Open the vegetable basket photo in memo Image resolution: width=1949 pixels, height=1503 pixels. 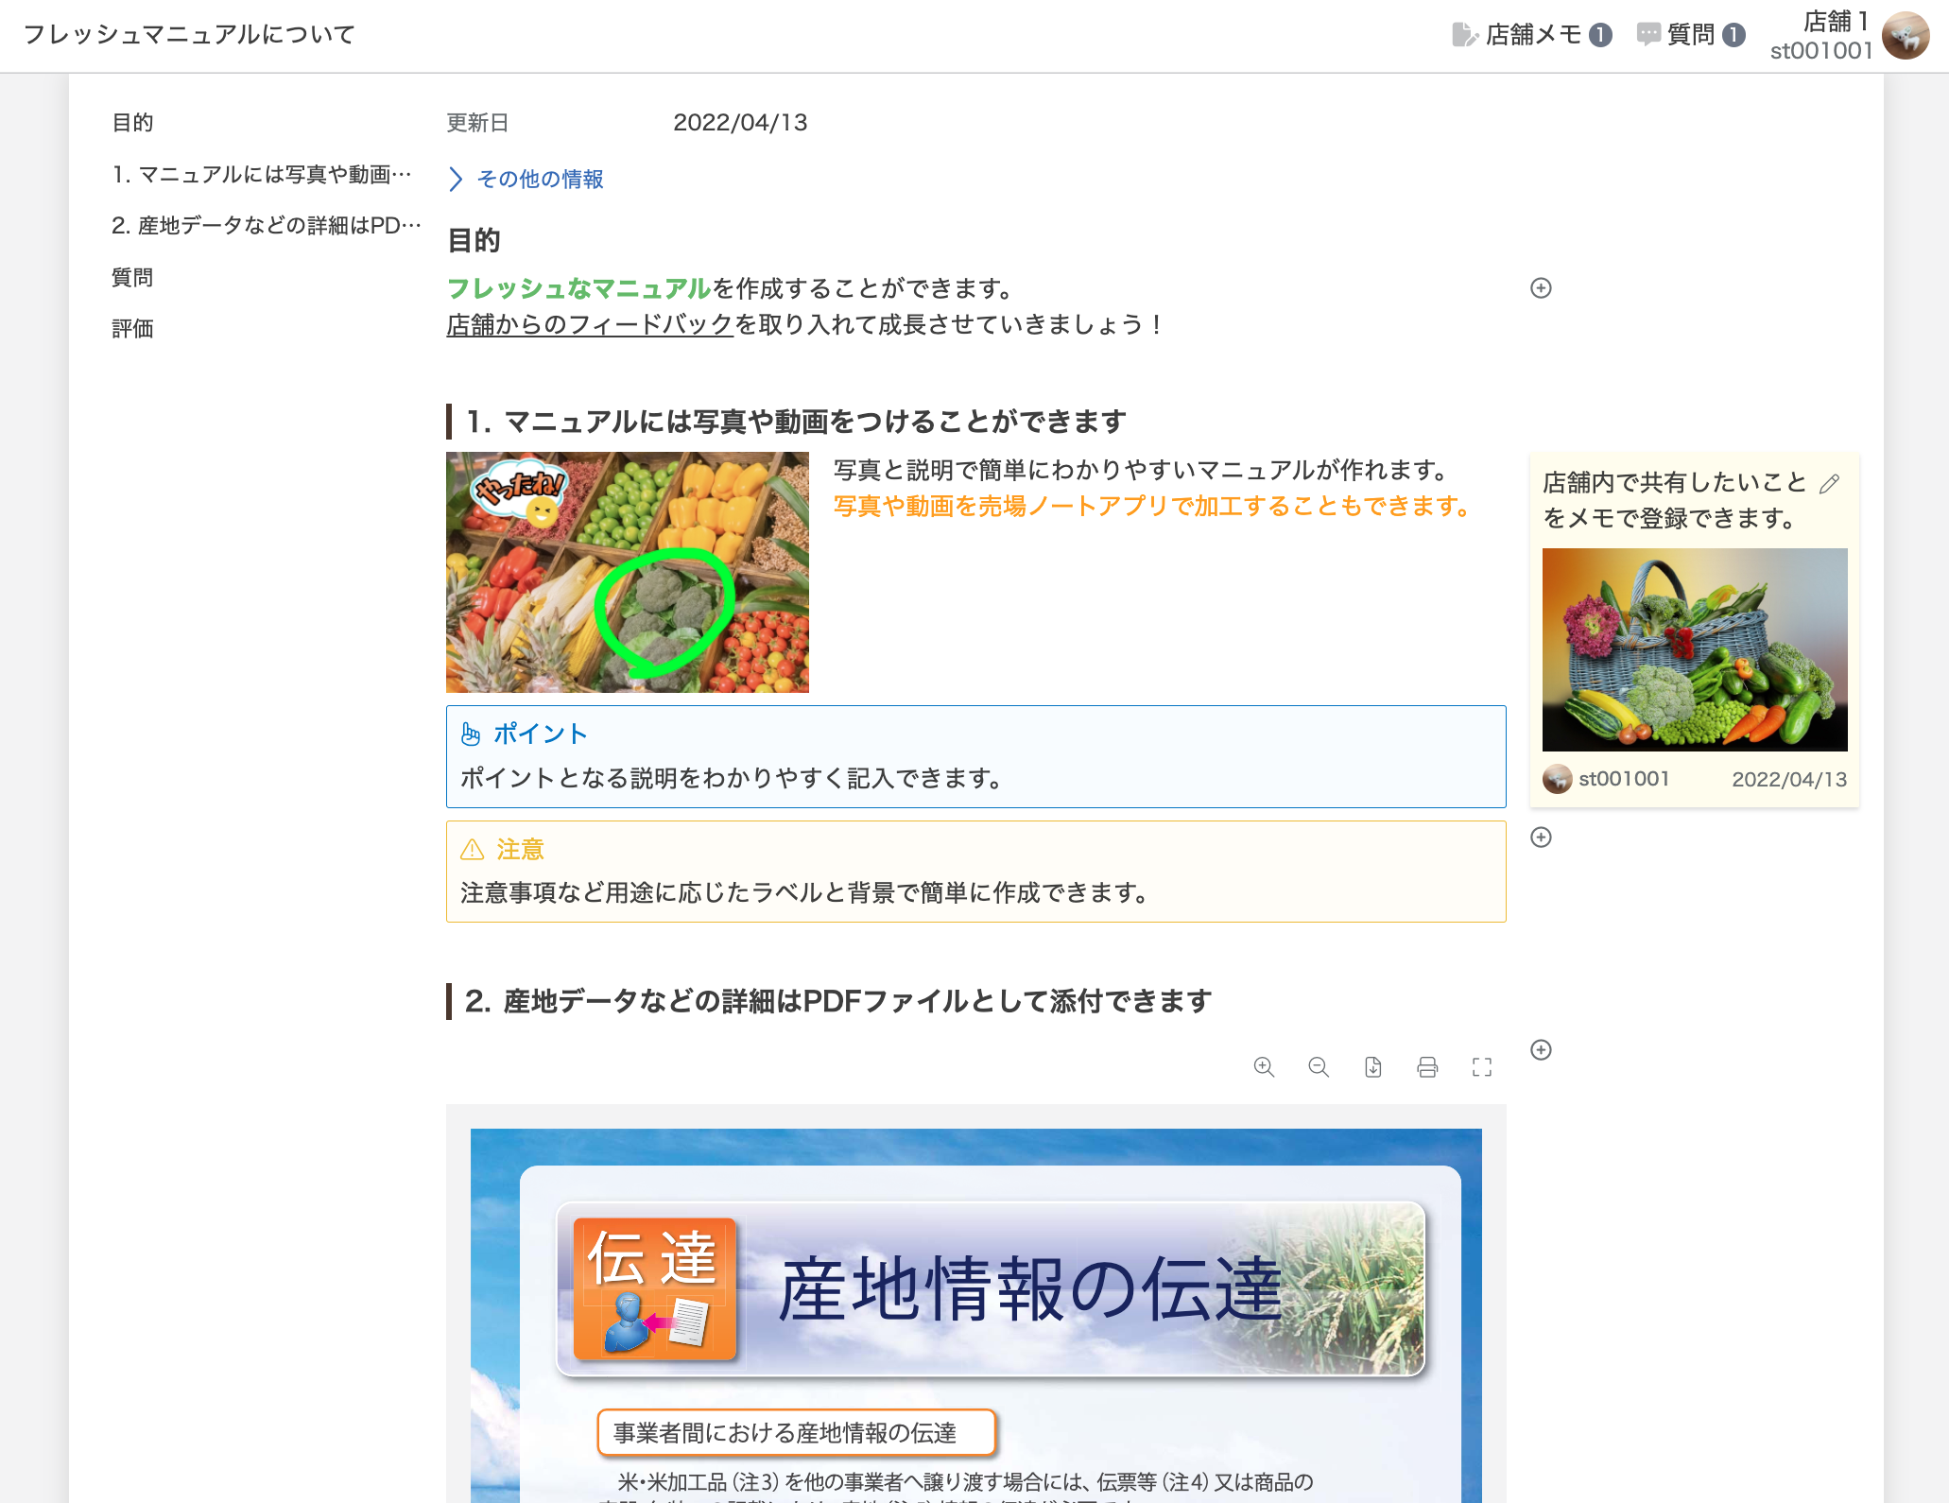tap(1694, 649)
